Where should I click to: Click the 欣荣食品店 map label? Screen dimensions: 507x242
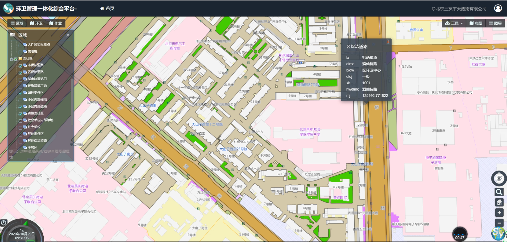(x=312, y=175)
